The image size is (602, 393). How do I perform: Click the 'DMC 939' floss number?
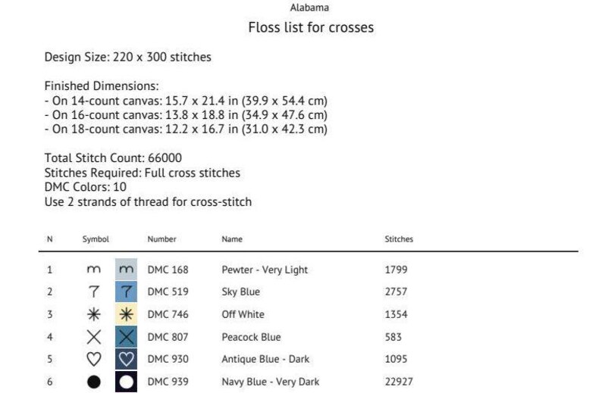point(168,382)
